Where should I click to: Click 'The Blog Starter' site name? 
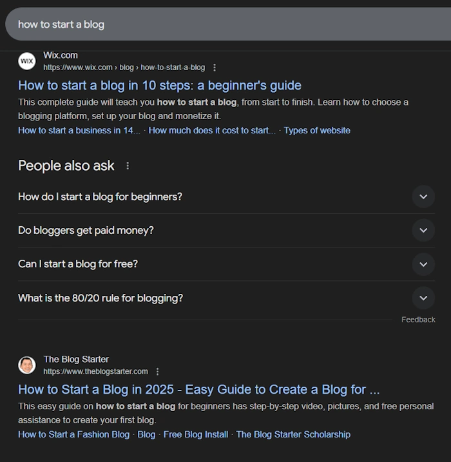click(76, 359)
